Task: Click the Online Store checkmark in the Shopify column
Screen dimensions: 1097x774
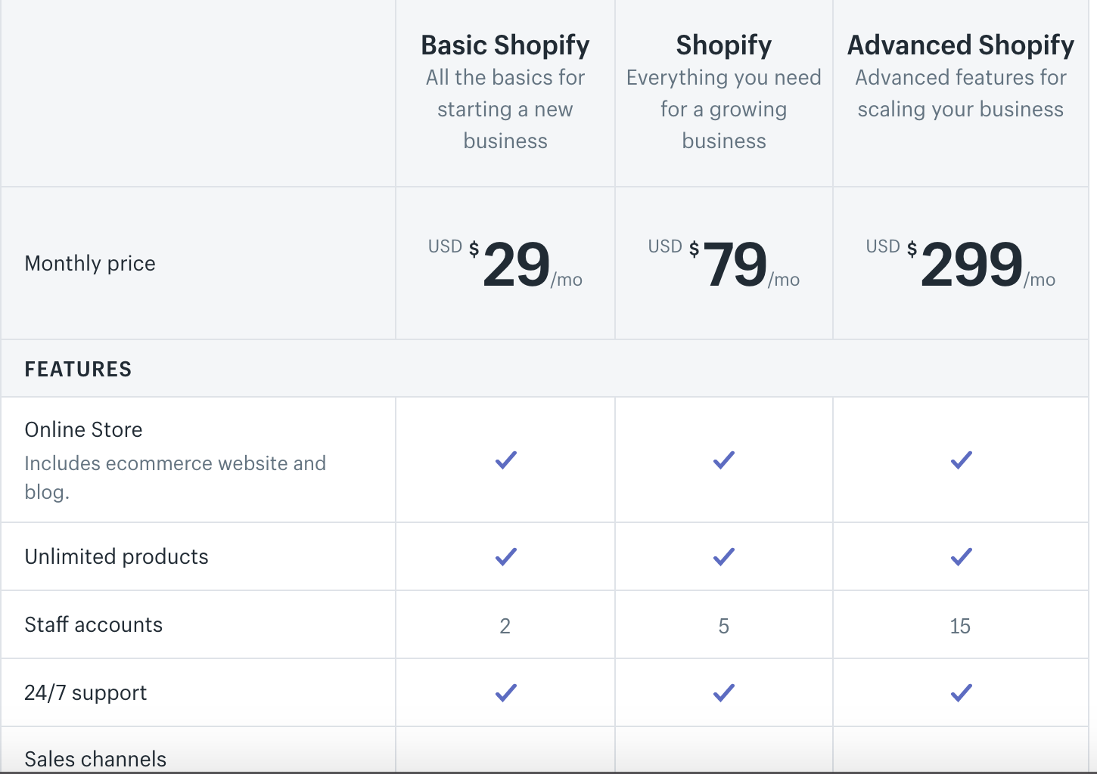Action: 723,460
